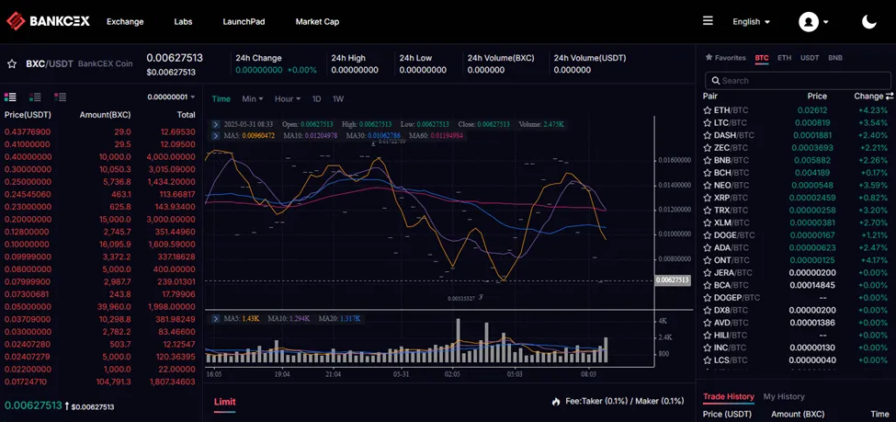Click the pair Search field
Viewport: 896px width, 422px height.
(800, 81)
